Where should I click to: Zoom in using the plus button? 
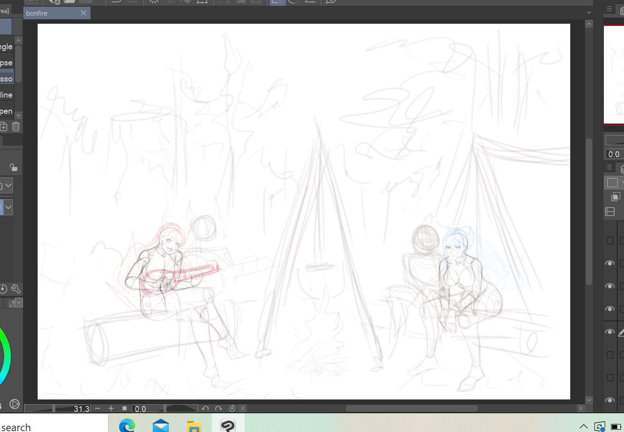111,409
